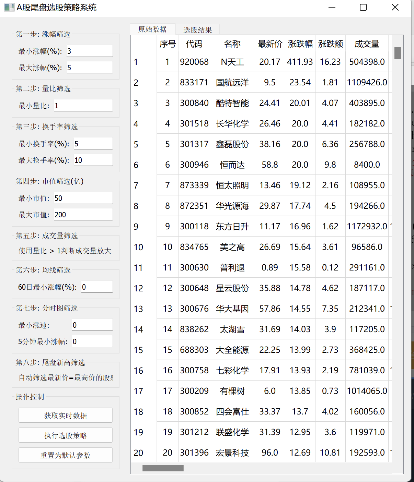
Task: Click 重置为默认参数 button
Action: (65, 455)
